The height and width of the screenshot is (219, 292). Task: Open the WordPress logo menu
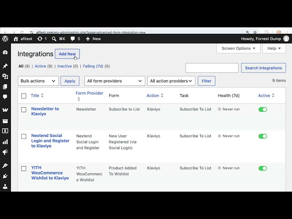pos(5,38)
